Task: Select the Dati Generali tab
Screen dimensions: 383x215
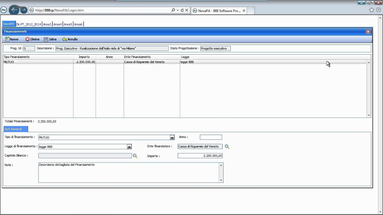Action: (15, 129)
